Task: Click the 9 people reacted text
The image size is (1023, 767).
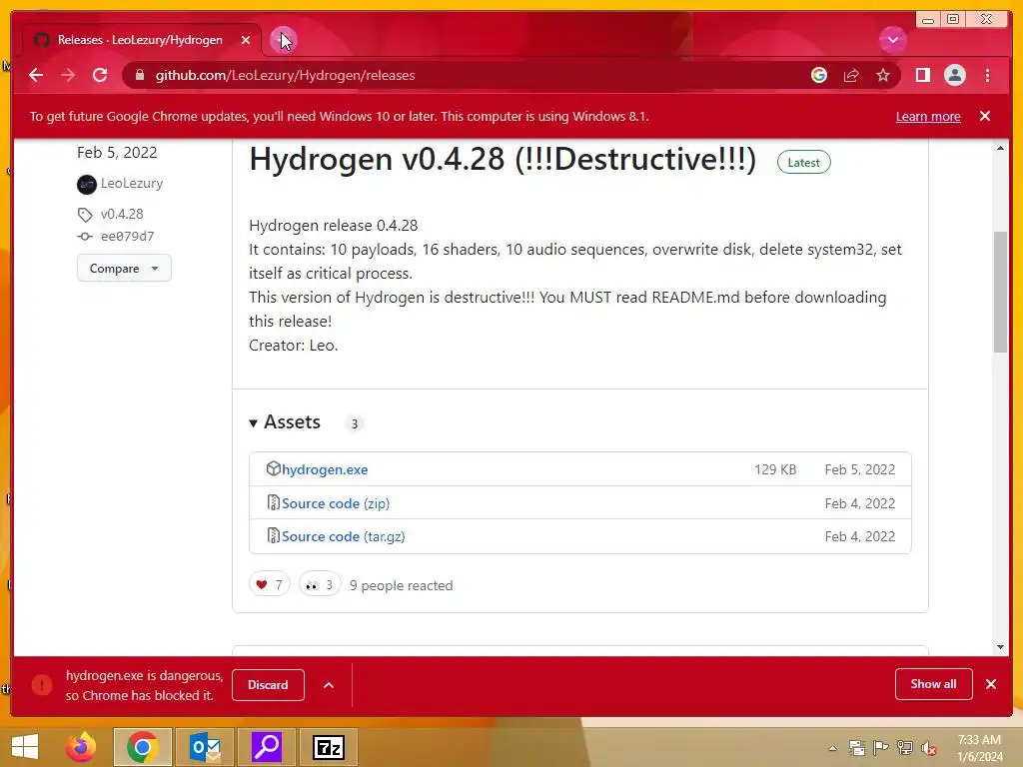Action: [x=401, y=585]
